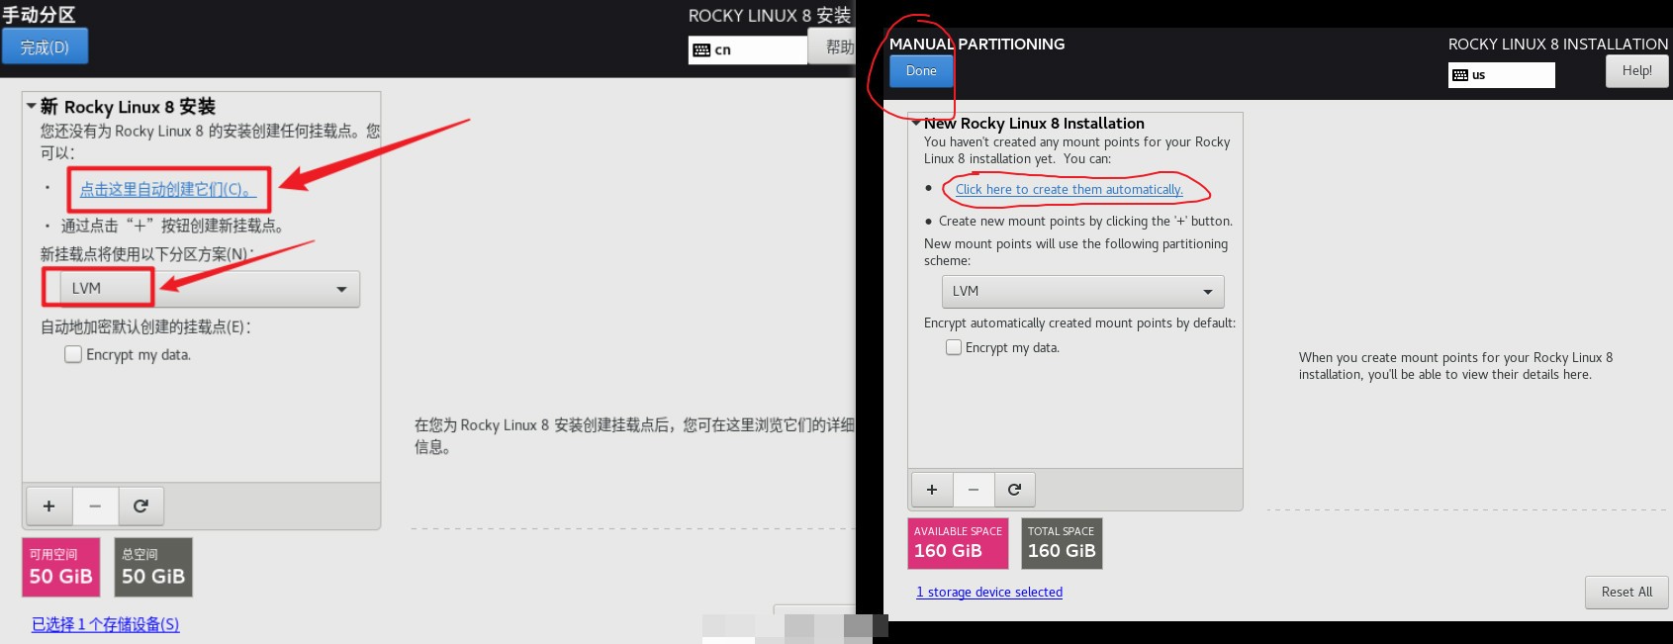Click the 手动分区 title

pos(40,14)
